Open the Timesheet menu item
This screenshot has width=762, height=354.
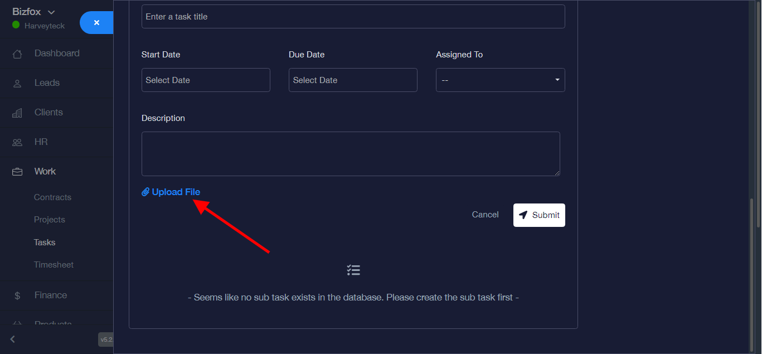coord(54,265)
